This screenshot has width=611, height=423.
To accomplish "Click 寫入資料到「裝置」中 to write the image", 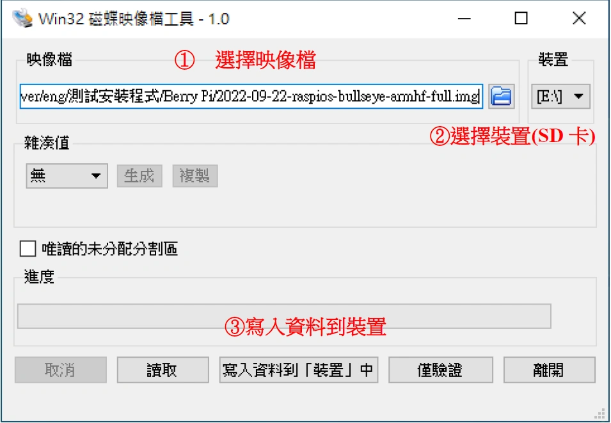I will pyautogui.click(x=299, y=370).
